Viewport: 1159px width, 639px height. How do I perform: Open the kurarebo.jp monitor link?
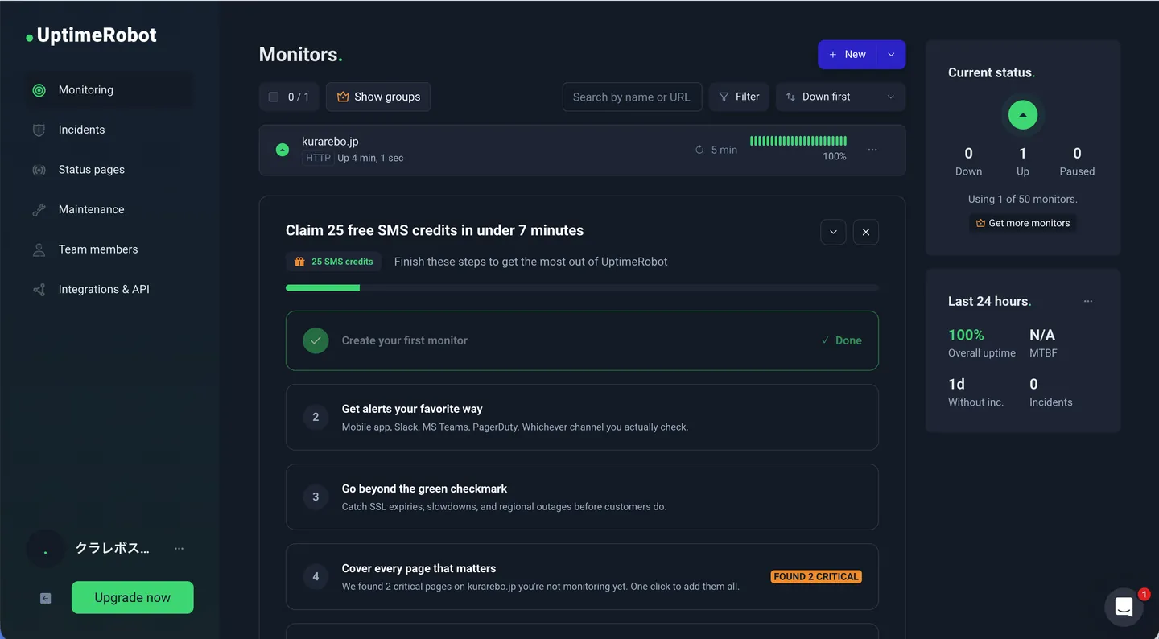tap(330, 142)
